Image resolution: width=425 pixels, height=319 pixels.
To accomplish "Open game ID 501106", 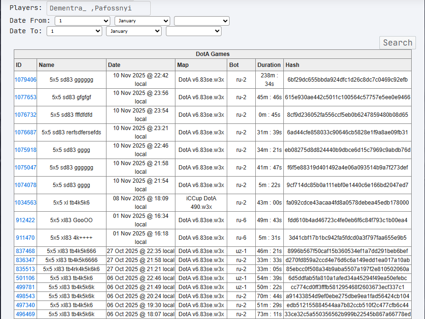I will [x=26, y=278].
